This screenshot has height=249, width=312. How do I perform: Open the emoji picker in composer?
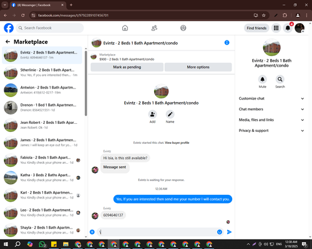click(220, 232)
